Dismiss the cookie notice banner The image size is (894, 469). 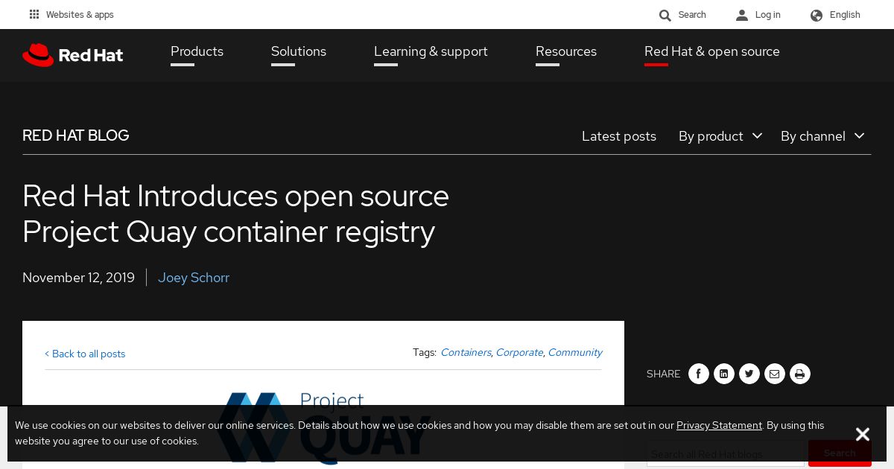coord(863,434)
